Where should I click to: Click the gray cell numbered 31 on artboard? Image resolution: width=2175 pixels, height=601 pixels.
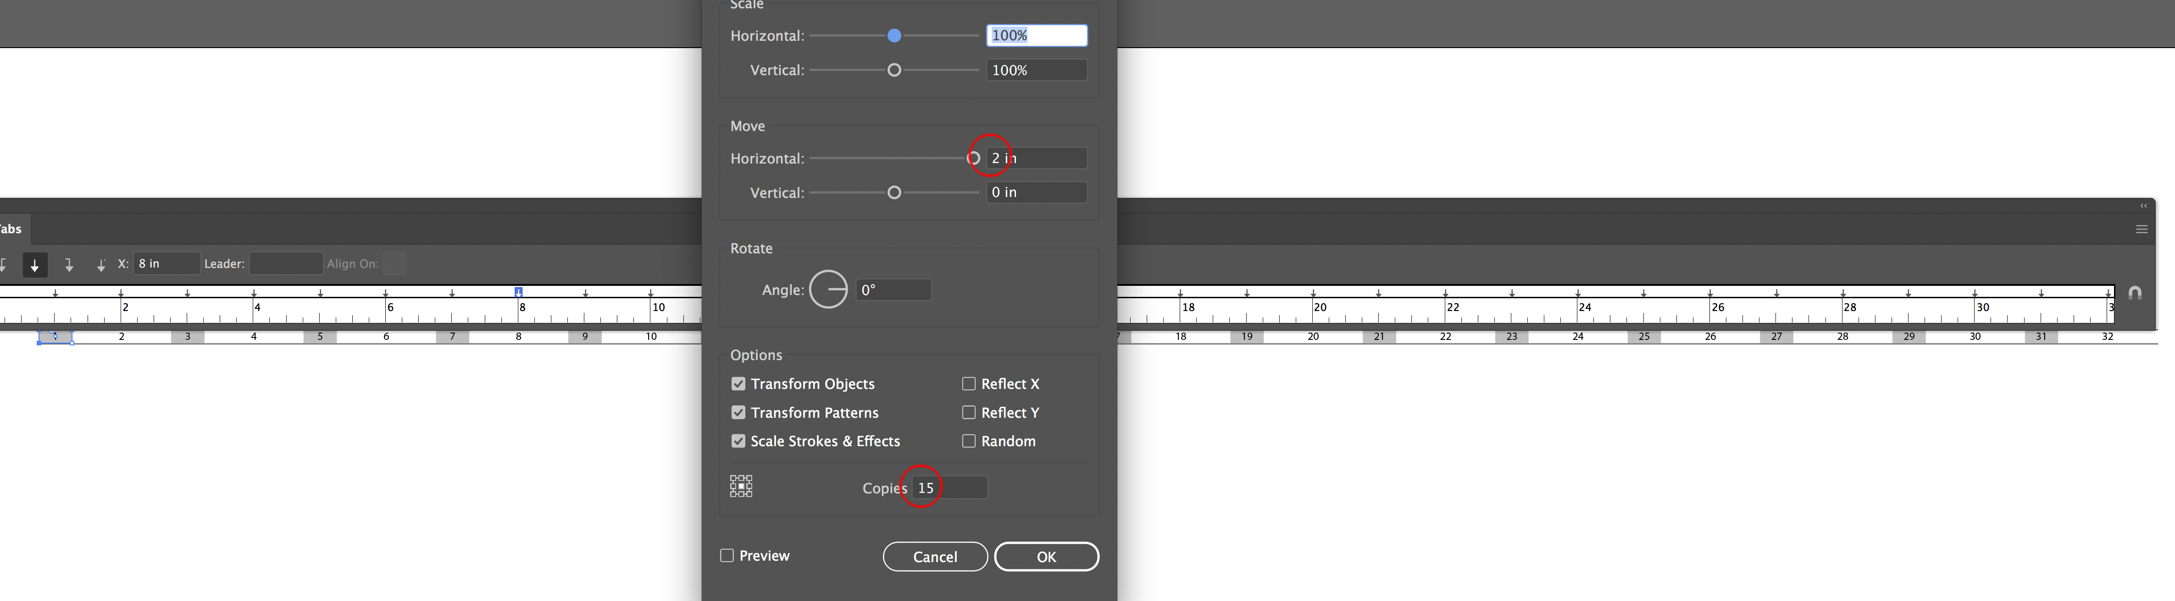[2042, 337]
